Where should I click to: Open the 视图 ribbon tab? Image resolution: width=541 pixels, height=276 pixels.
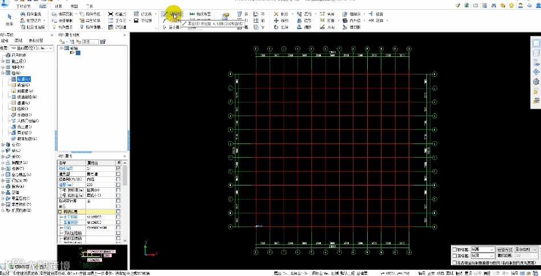click(x=74, y=6)
